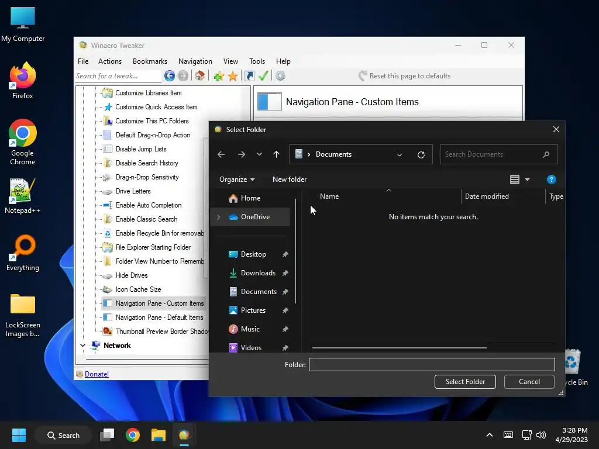Viewport: 599px width, 449px height.
Task: Sort by Date modified column header
Action: coord(502,196)
